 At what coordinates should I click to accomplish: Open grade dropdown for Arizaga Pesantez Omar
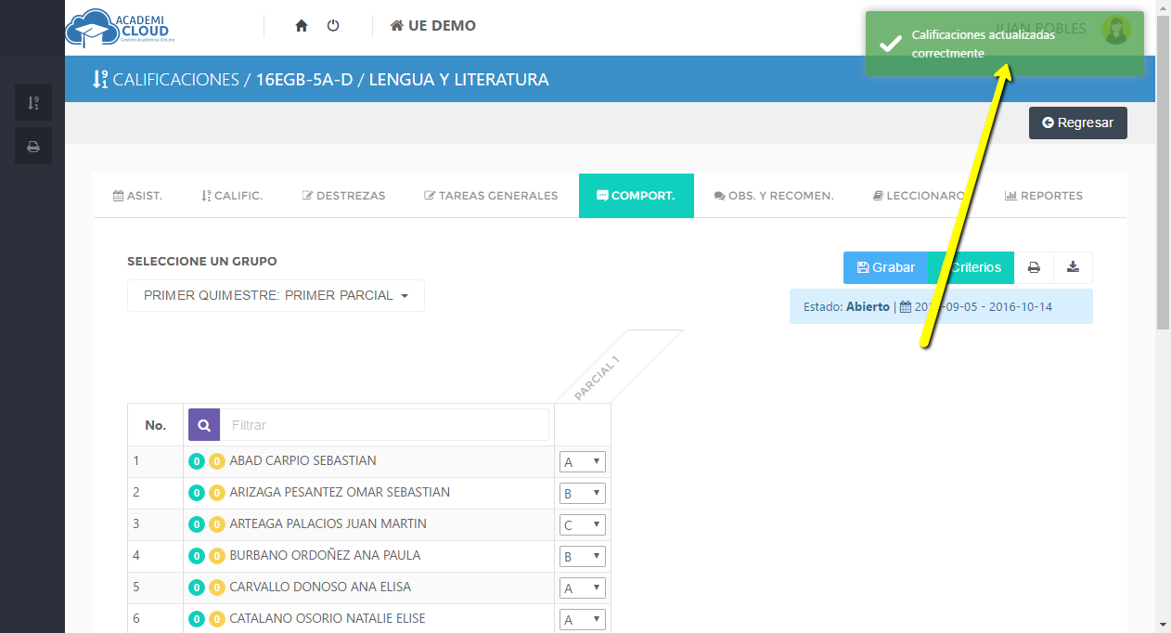click(x=582, y=494)
